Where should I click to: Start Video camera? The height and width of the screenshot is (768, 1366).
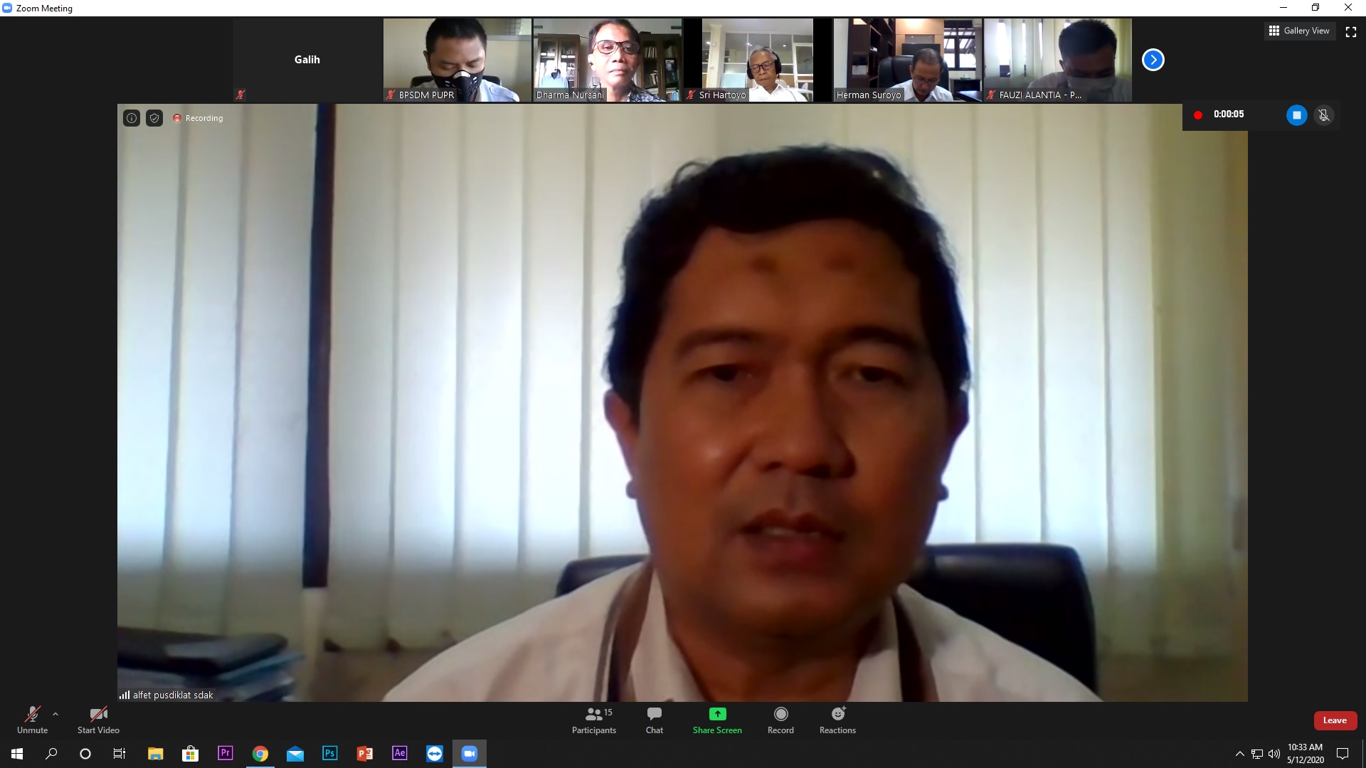(98, 720)
